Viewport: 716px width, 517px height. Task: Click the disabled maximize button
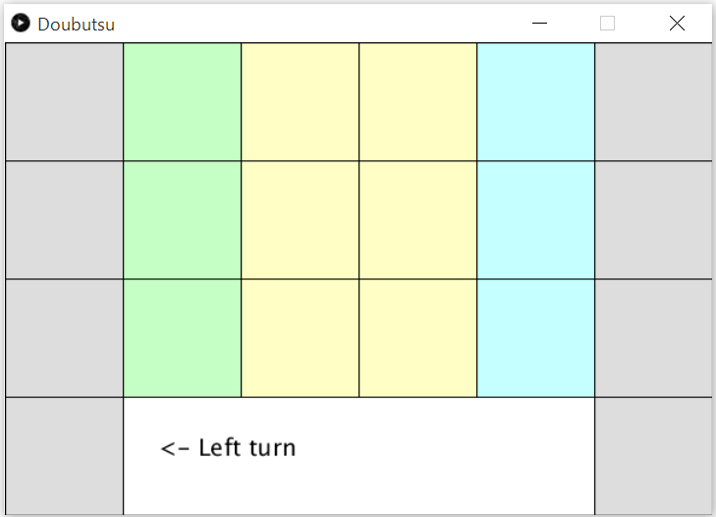(607, 24)
